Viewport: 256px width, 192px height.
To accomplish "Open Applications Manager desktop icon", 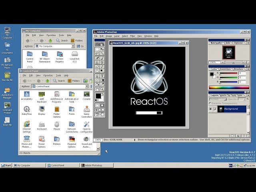I will click(x=7, y=93).
